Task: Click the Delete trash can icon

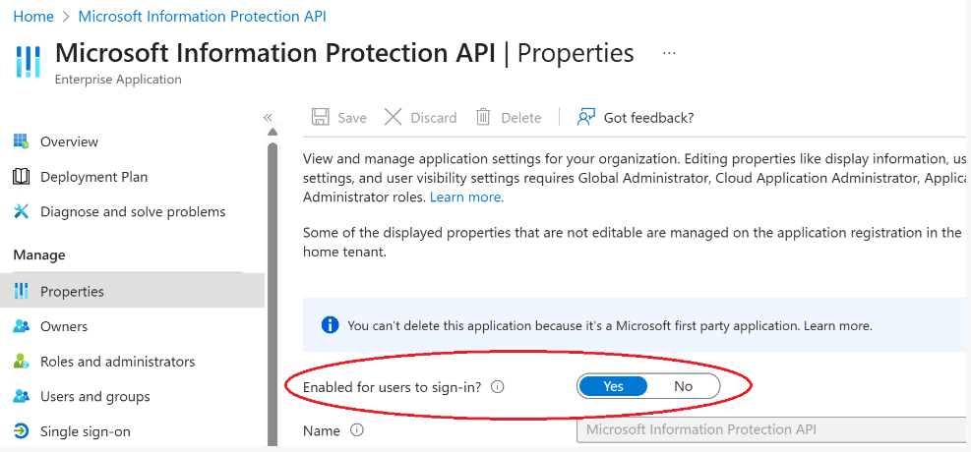Action: (x=483, y=117)
